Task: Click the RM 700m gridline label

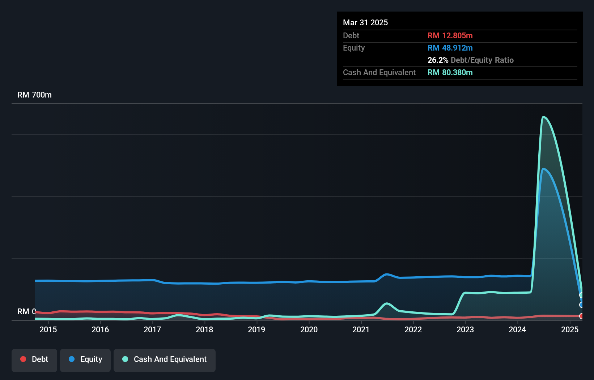Action: (x=34, y=95)
